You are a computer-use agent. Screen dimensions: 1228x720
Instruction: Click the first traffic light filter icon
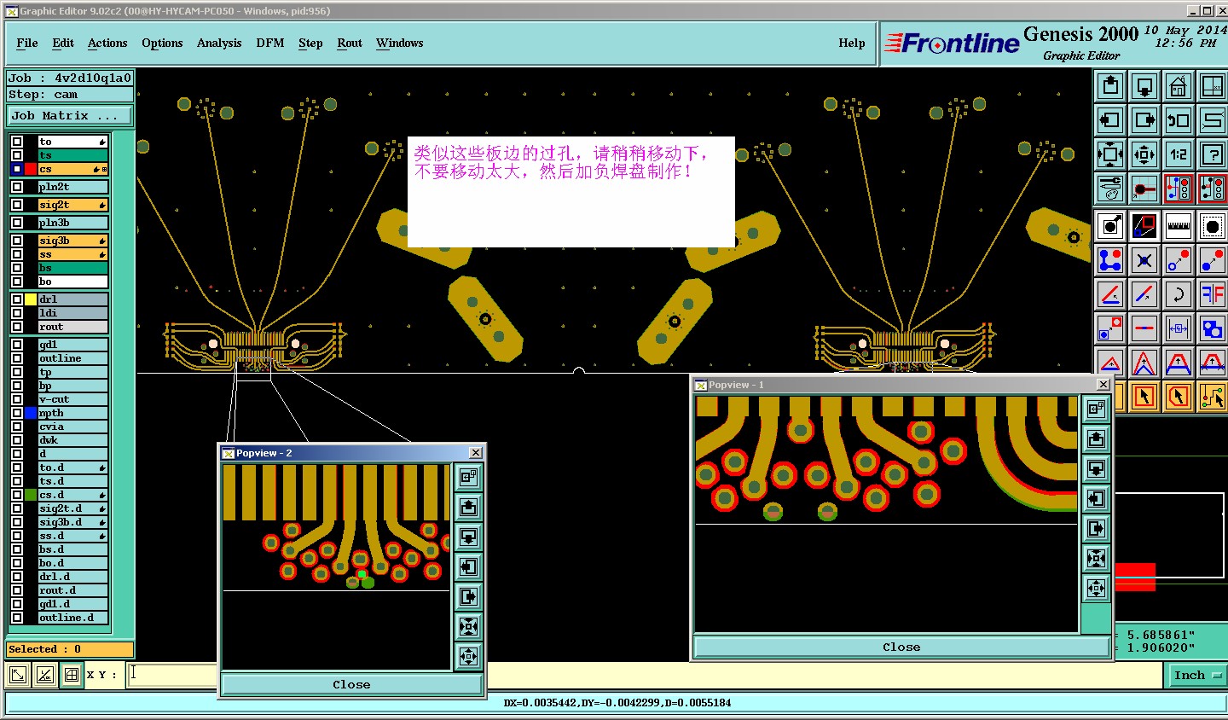pos(1179,189)
